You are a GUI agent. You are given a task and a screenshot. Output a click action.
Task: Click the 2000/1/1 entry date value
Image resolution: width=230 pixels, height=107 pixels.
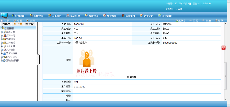pyautogui.click(x=79, y=24)
